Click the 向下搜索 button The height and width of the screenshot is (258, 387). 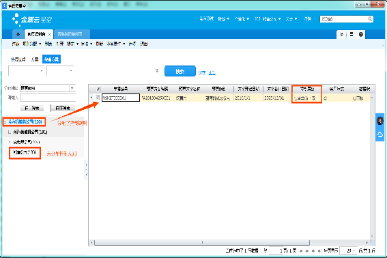click(x=63, y=108)
